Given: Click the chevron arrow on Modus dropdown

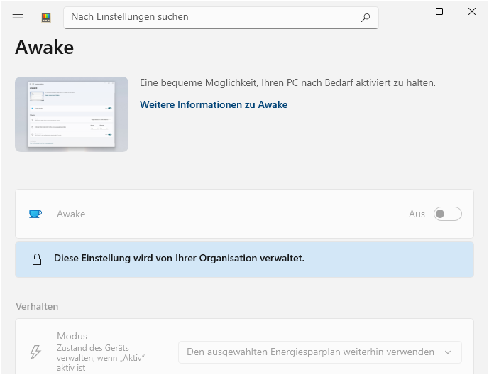Looking at the screenshot, I should coord(448,352).
